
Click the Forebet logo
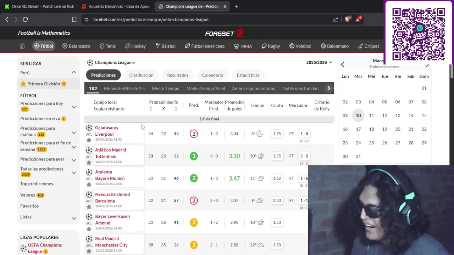(225, 33)
